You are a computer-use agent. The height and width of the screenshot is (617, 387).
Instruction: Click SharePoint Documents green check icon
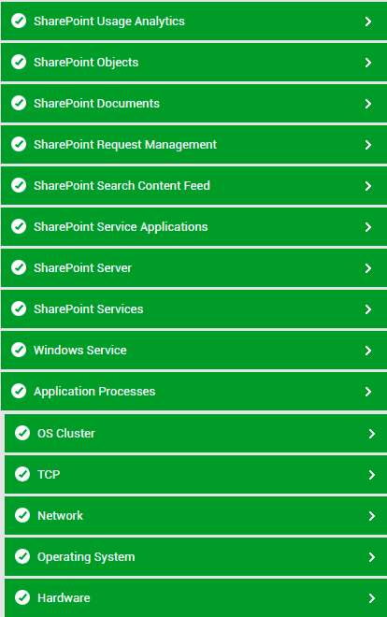[19, 103]
